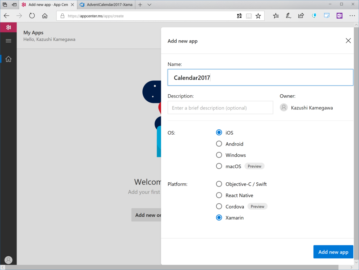The image size is (359, 270).
Task: Click the browser address bar URL
Action: (x=96, y=16)
